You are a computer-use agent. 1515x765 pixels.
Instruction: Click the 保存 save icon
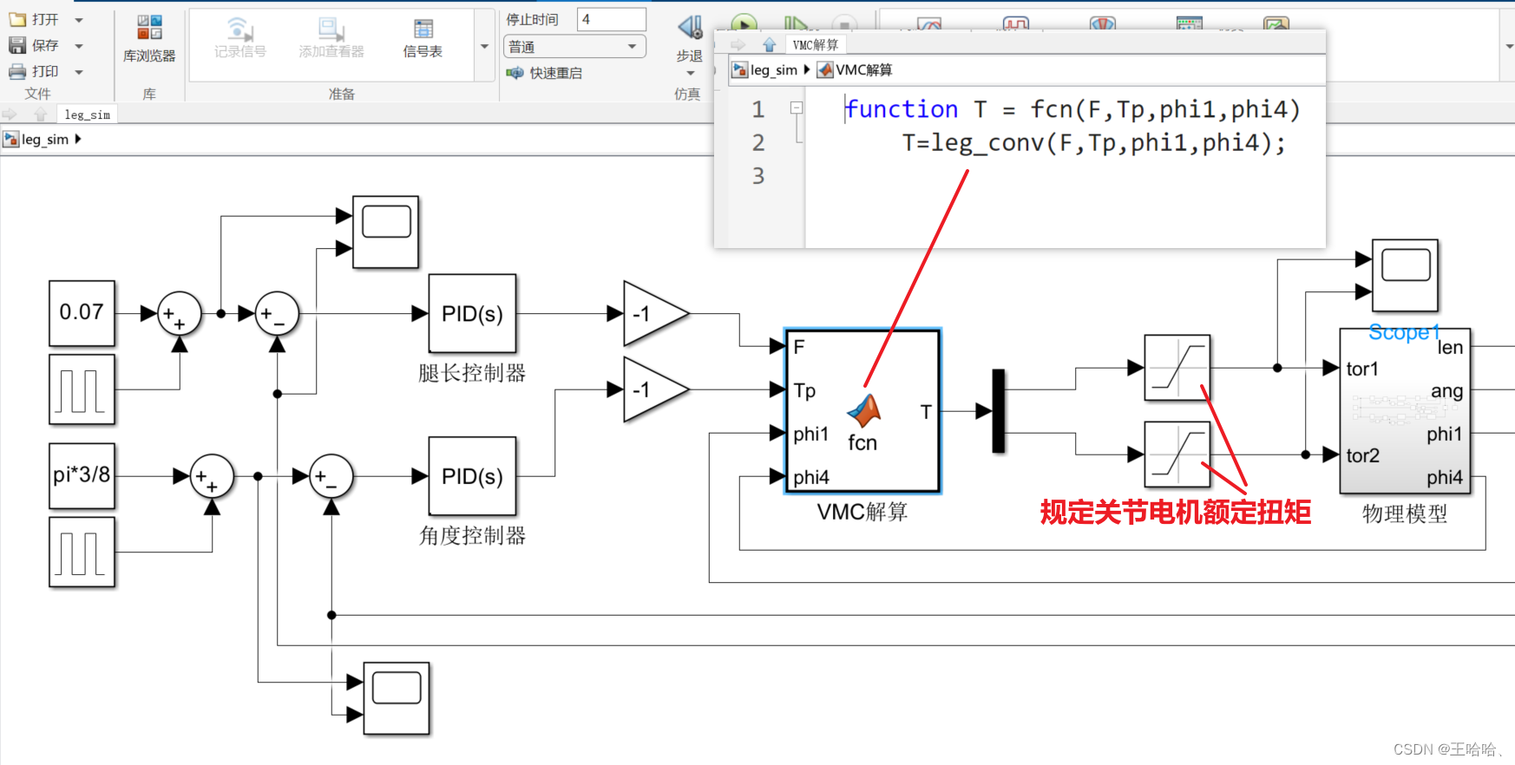(17, 45)
